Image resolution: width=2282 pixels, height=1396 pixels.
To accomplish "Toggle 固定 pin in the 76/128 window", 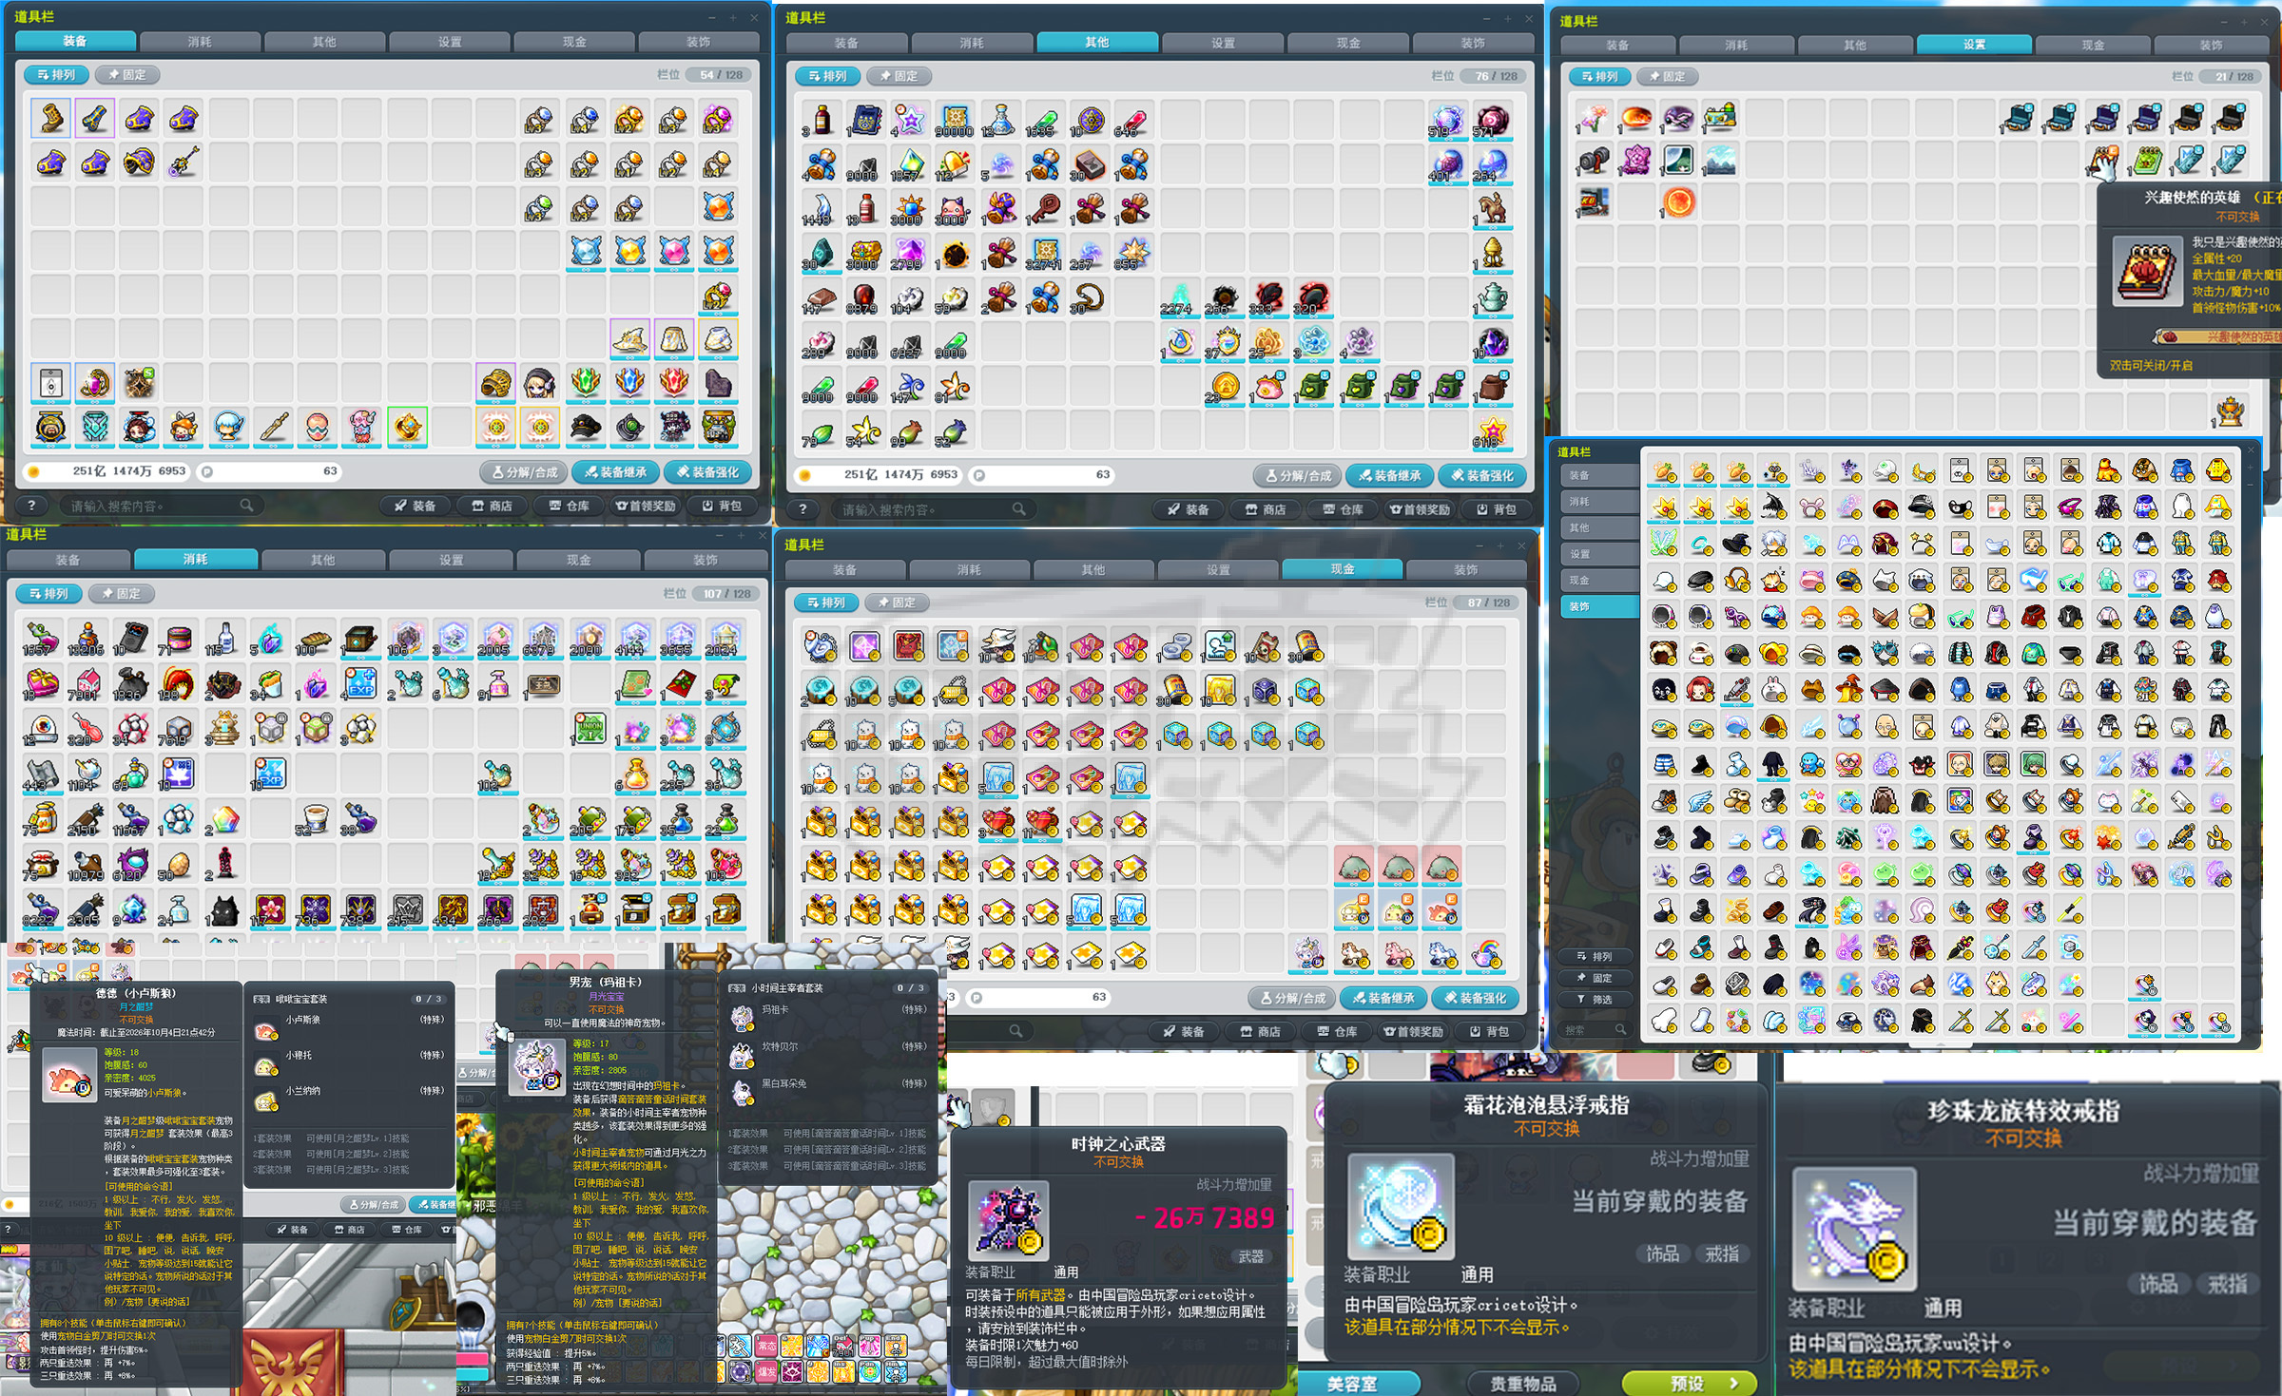I will [899, 76].
